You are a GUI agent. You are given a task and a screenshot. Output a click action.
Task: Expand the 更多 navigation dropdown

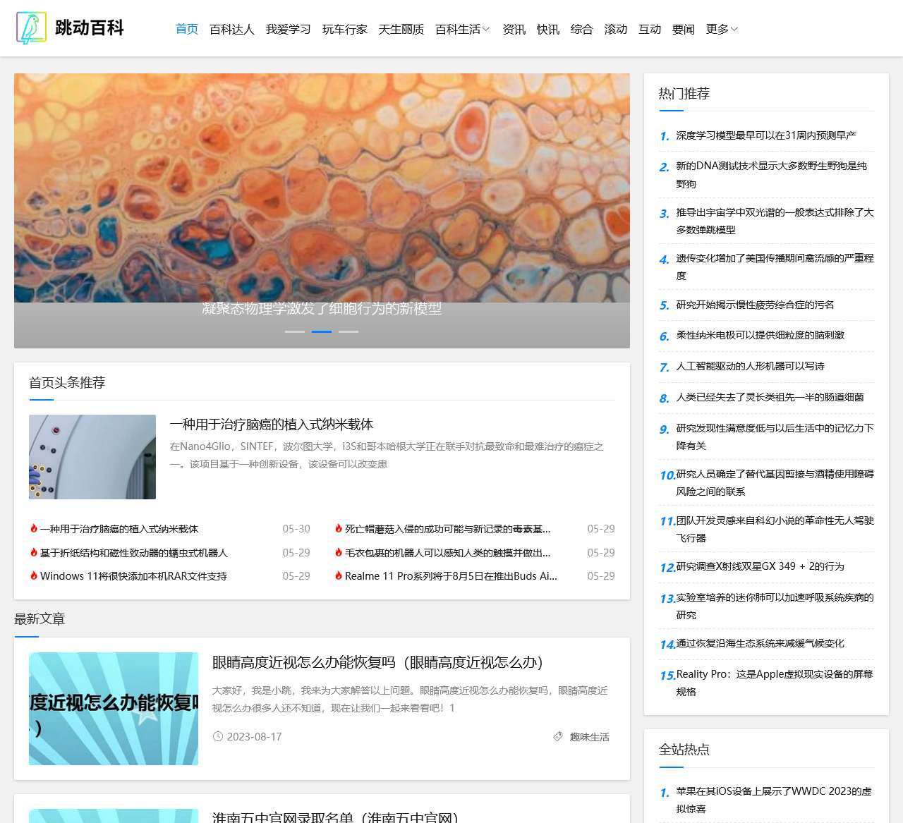(x=722, y=29)
